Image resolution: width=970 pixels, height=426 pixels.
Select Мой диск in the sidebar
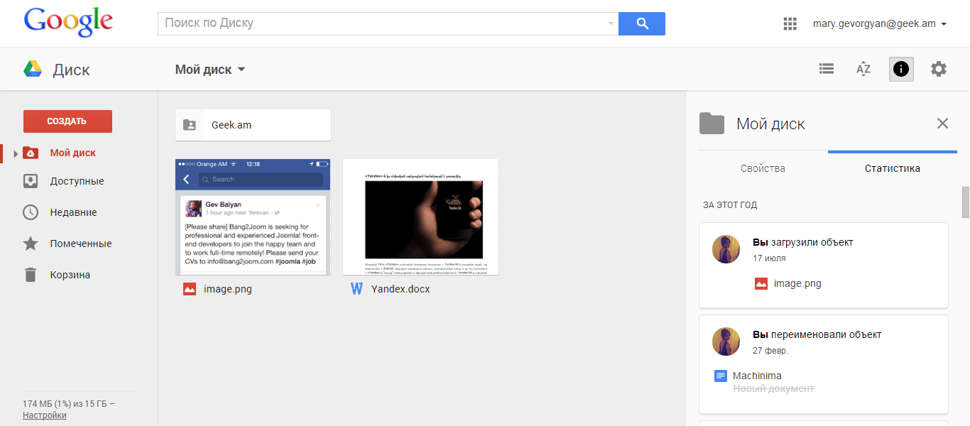click(72, 153)
